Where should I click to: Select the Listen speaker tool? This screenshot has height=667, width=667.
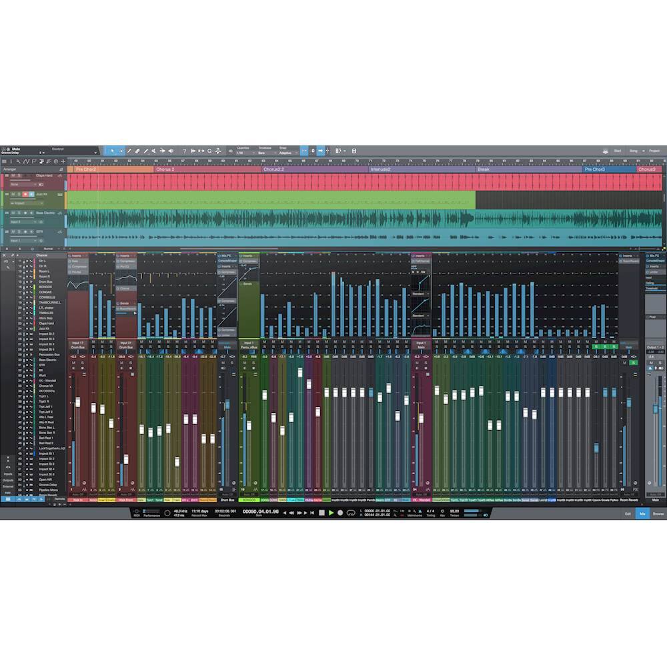point(171,151)
